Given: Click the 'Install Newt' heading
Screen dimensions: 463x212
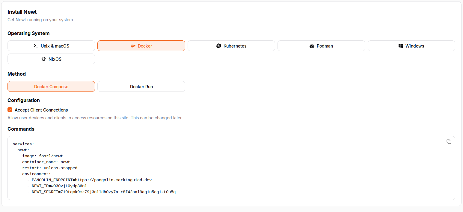Looking at the screenshot, I should (22, 12).
